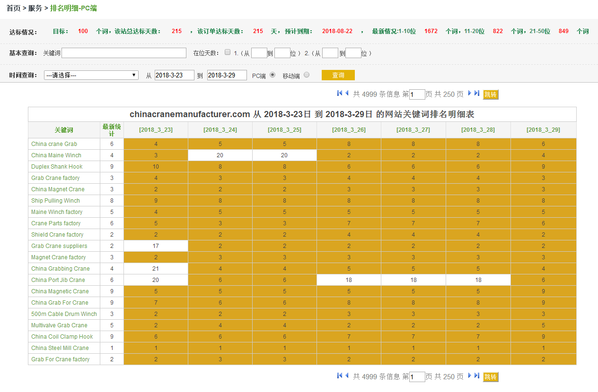The width and height of the screenshot is (598, 392).
Task: Sort by the [2018_3_29] column header
Action: pyautogui.click(x=543, y=130)
